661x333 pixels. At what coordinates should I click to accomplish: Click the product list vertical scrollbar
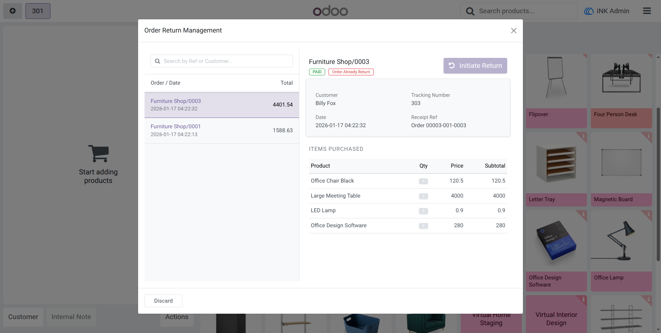(658, 184)
